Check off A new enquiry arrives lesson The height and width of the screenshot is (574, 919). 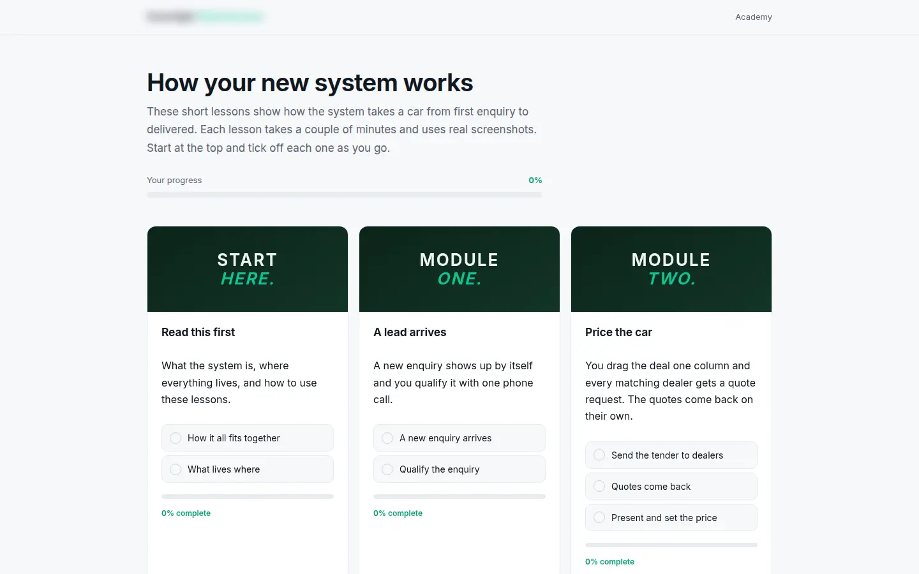pyautogui.click(x=387, y=438)
